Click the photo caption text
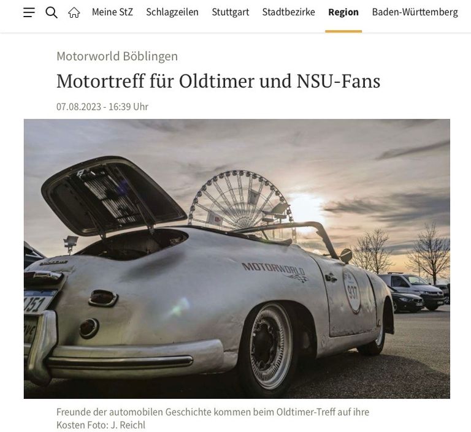This screenshot has height=432, width=471. click(213, 419)
